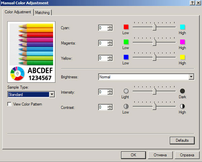
Task: Click the magenta High color swatch
Action: tap(182, 42)
